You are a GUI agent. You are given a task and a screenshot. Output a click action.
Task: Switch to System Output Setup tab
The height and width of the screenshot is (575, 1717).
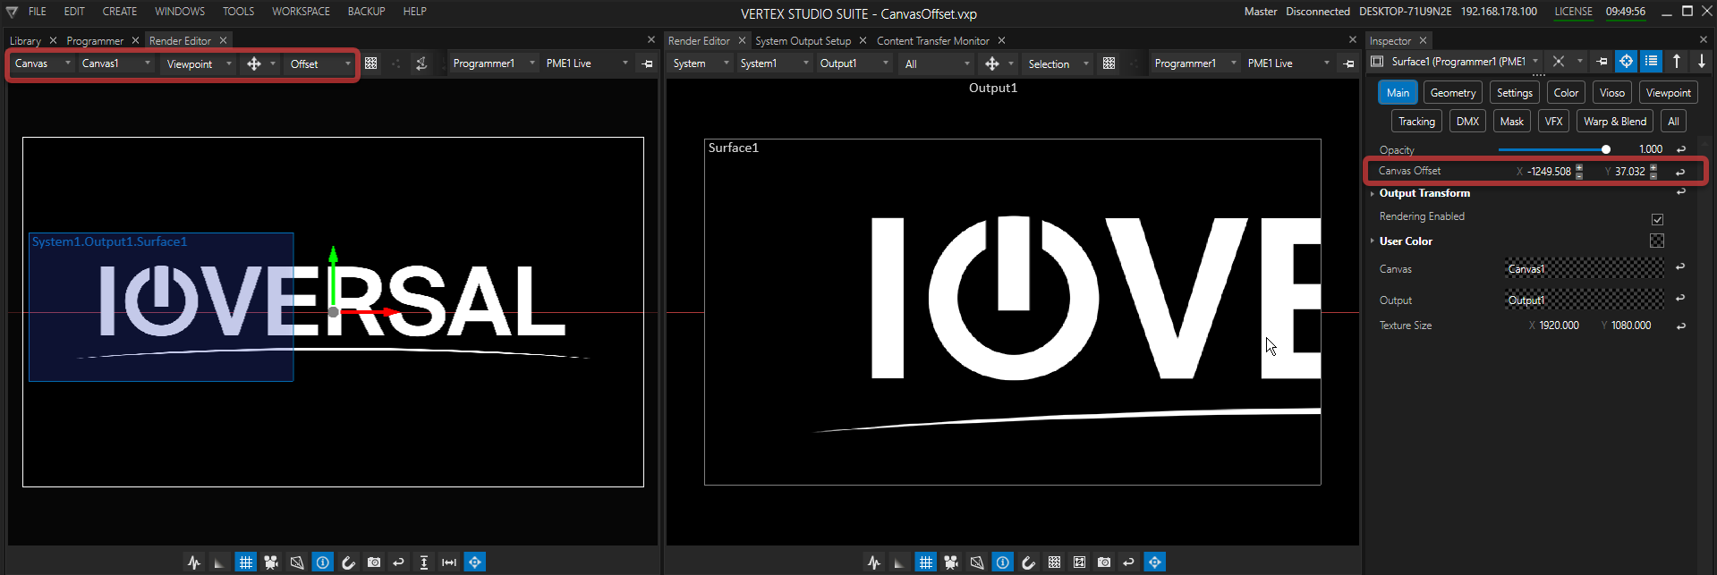click(803, 41)
